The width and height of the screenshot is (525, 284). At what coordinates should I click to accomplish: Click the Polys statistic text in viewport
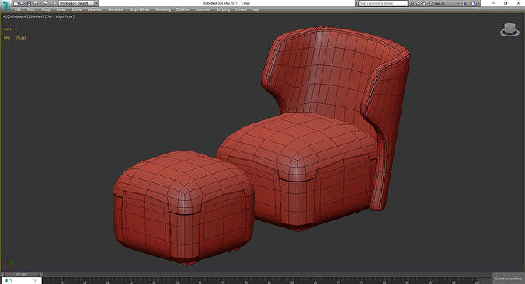coord(10,29)
